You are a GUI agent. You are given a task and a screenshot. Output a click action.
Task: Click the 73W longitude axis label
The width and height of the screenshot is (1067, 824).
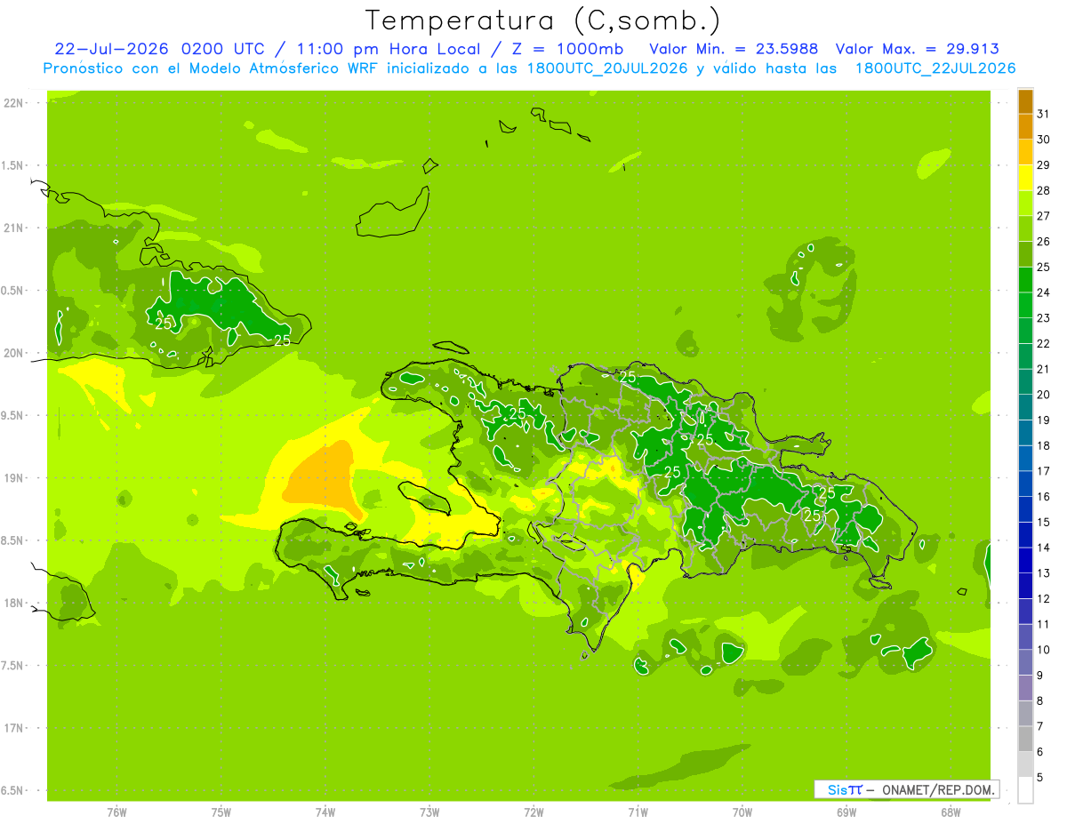coord(429,812)
